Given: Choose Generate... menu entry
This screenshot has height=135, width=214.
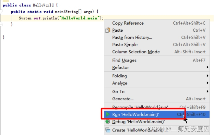Looking at the screenshot, I should click(157, 99).
